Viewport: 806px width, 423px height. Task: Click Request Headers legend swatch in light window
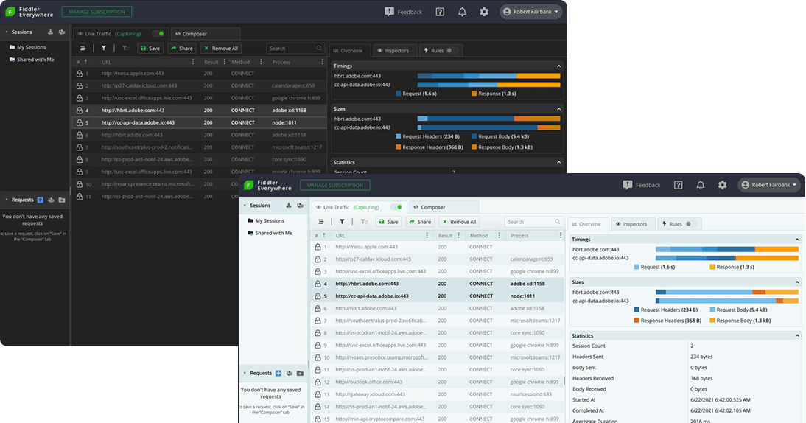pos(637,310)
